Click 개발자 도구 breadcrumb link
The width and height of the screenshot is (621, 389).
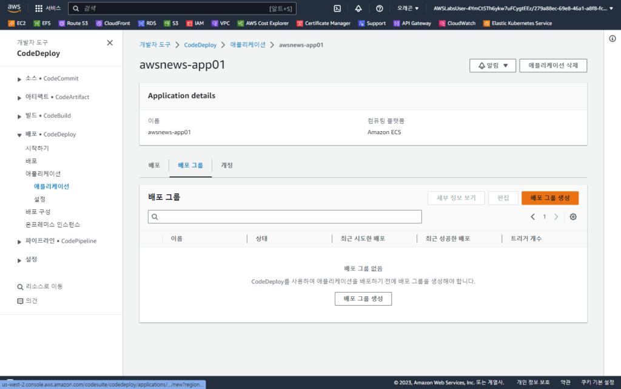[x=155, y=45]
